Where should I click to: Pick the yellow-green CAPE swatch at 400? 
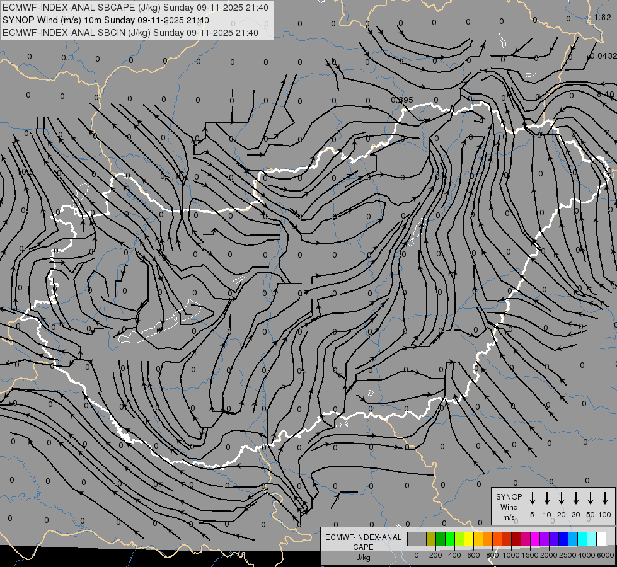[x=459, y=539]
